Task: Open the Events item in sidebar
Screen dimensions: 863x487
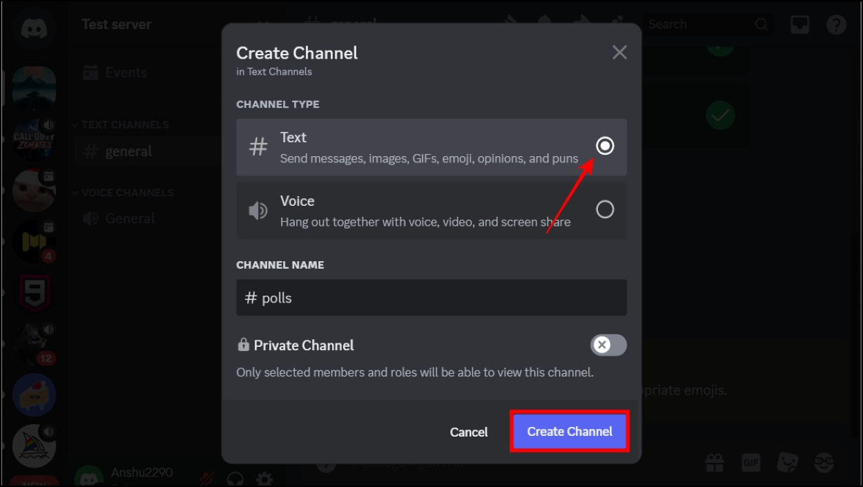Action: (125, 73)
